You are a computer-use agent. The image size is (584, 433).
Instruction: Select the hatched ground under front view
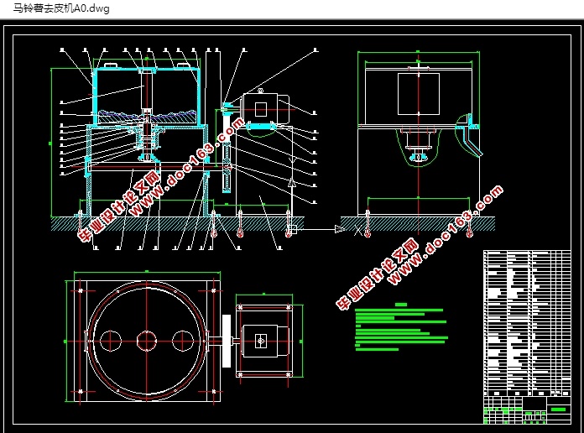tap(177, 224)
